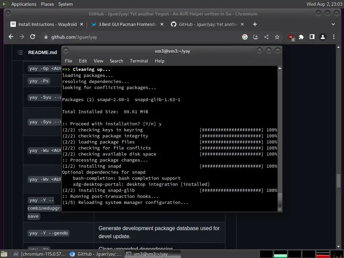
Task: Click the yay -Ps command
Action: [x=39, y=81]
